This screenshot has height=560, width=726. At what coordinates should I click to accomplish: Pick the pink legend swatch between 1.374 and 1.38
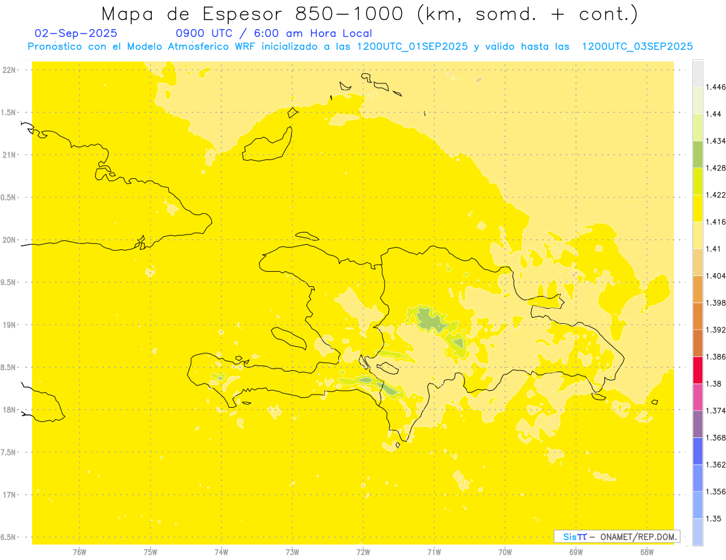(698, 397)
